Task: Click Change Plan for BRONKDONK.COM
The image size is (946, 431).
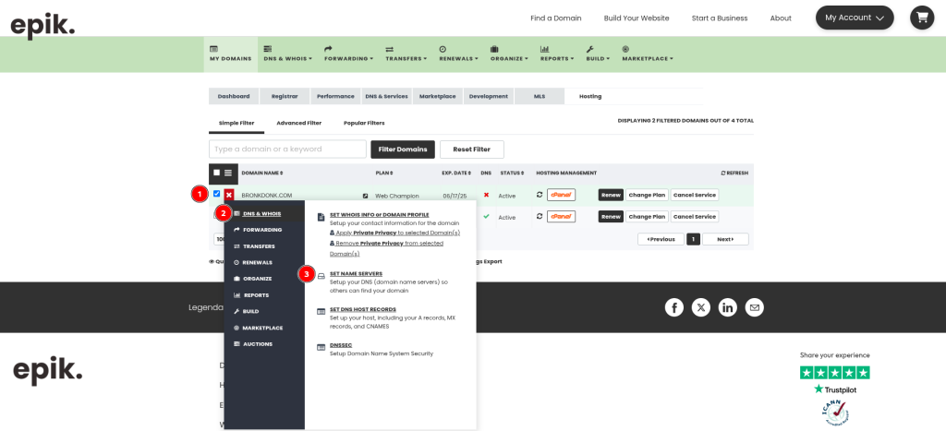Action: pos(647,195)
